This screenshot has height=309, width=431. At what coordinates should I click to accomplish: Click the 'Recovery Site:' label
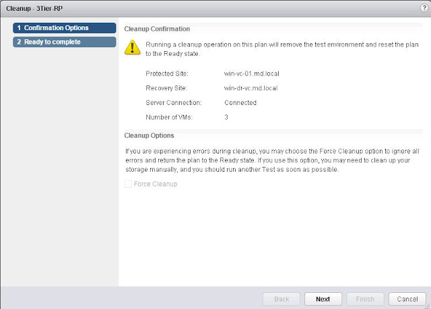[166, 88]
